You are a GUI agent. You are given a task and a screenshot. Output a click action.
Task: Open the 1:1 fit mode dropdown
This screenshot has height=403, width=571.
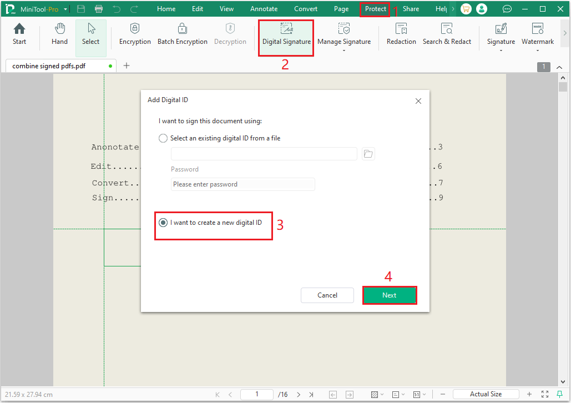[x=419, y=394]
